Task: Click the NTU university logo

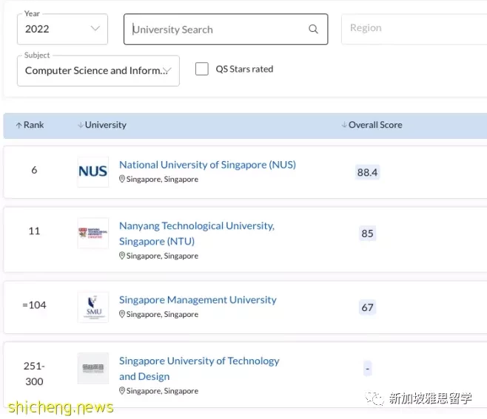Action: pyautogui.click(x=93, y=233)
